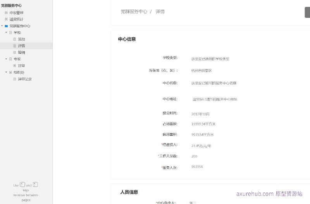Click the page icon beside 编辑

coord(14,52)
